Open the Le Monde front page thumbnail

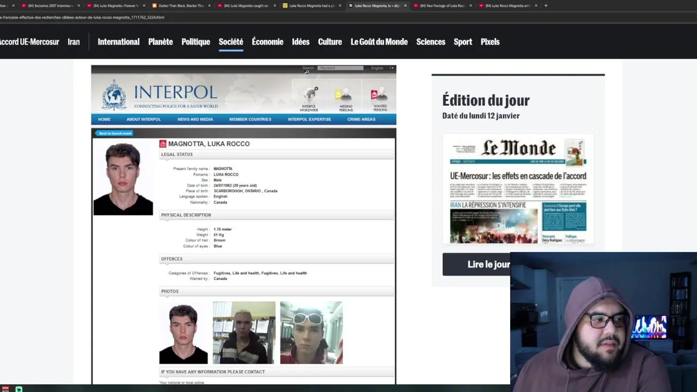click(x=518, y=188)
